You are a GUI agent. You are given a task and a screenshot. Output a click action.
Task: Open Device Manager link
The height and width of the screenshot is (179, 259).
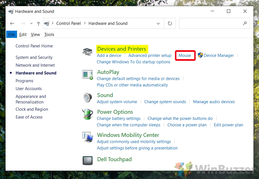219,55
